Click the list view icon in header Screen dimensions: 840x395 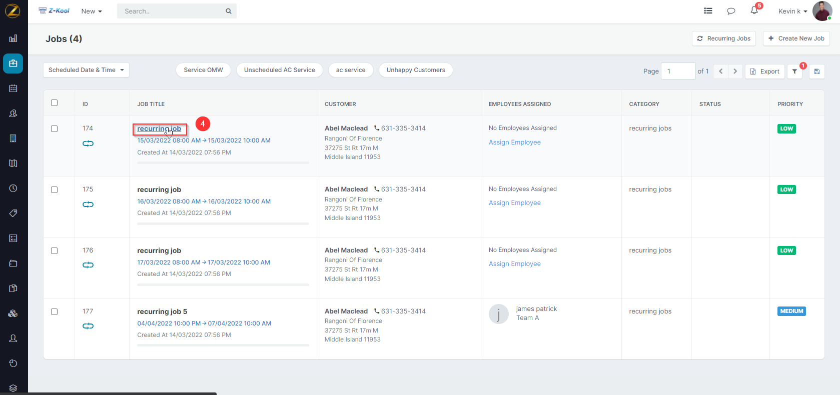pyautogui.click(x=708, y=11)
